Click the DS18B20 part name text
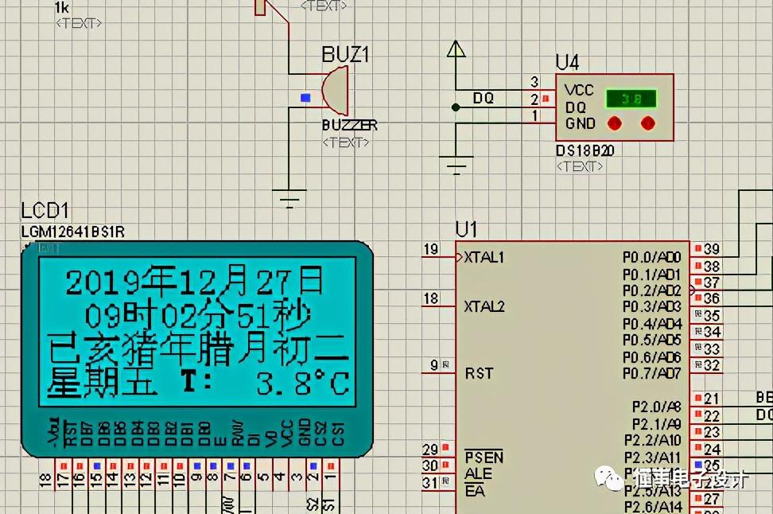The height and width of the screenshot is (514, 773). [x=585, y=150]
